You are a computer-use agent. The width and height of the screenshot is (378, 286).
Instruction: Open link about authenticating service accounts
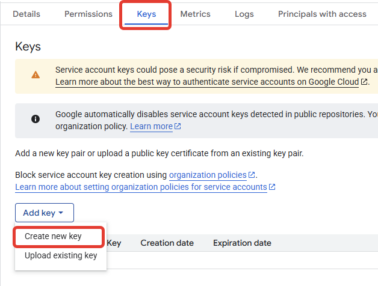tap(207, 81)
